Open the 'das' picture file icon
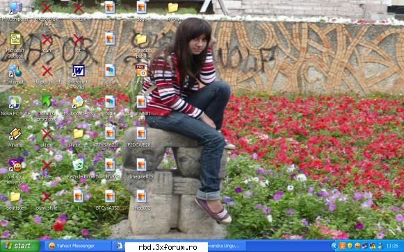The image size is (404, 252). pyautogui.click(x=110, y=70)
